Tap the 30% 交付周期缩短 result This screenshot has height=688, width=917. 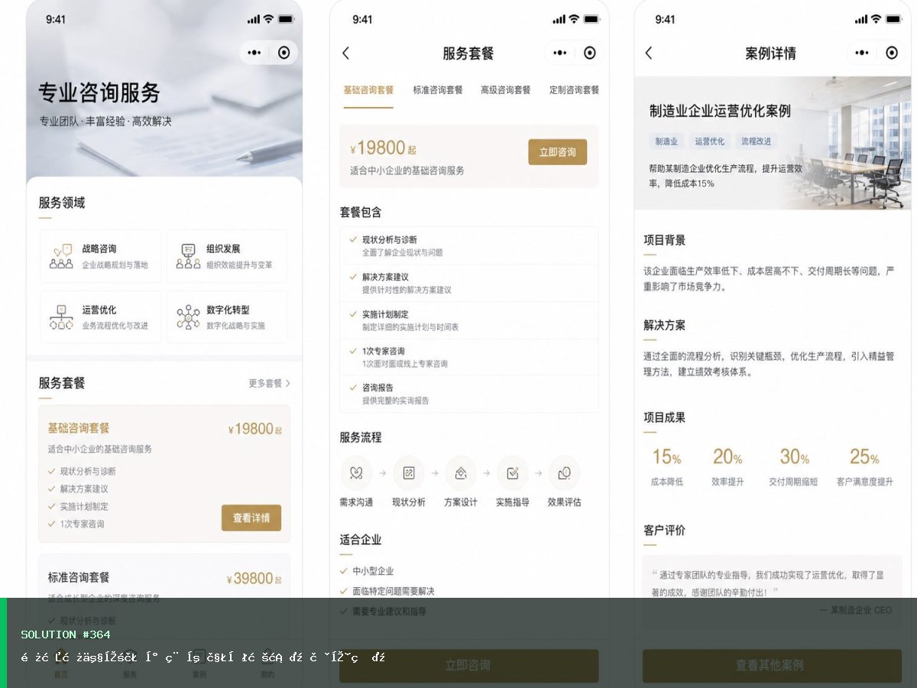793,466
